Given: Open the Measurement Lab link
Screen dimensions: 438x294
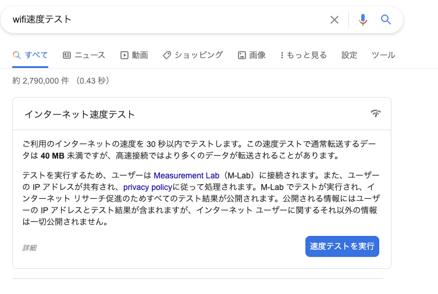Looking at the screenshot, I should pos(186,175).
